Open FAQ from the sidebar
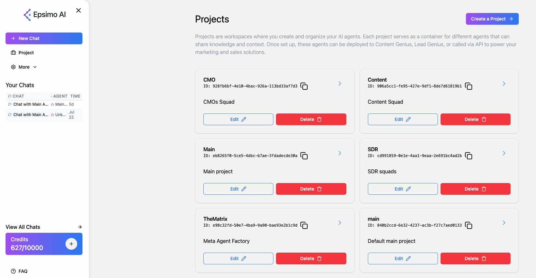Screen dimensions: 536x278 (x=23, y=271)
